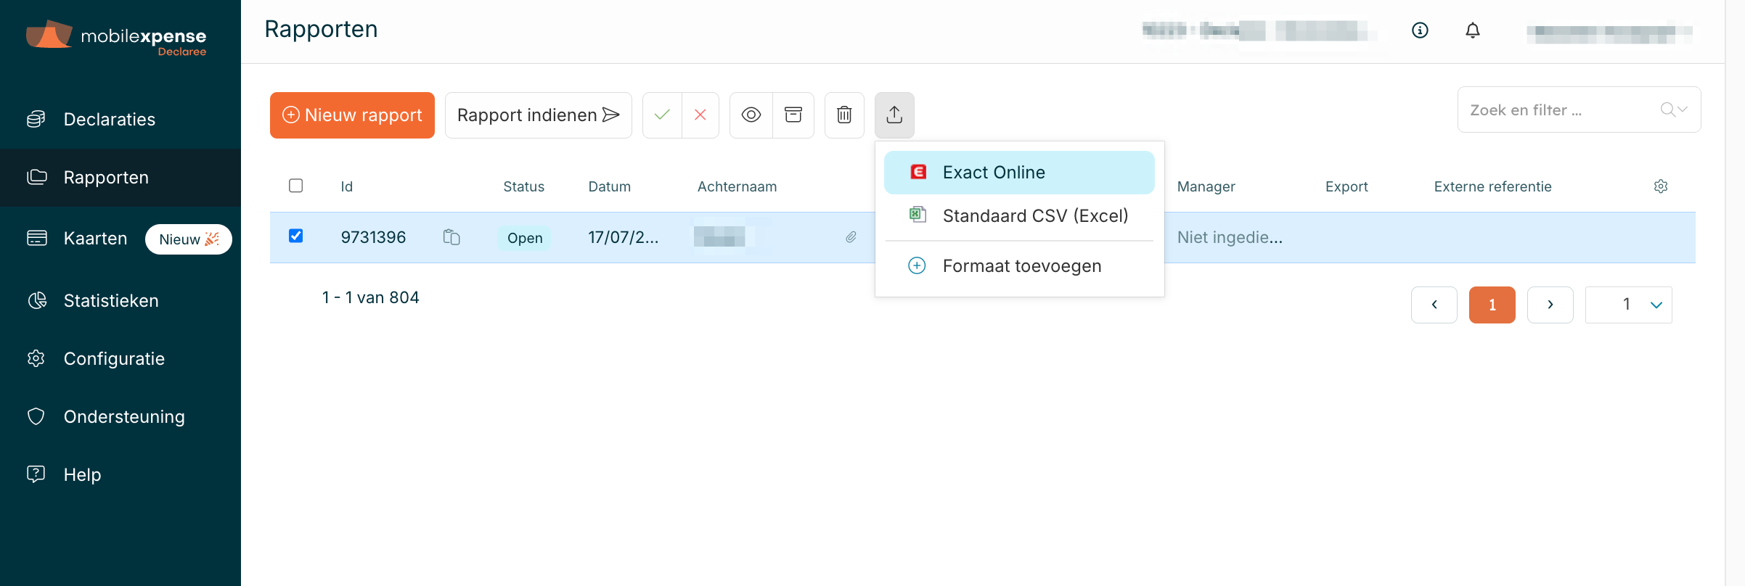The width and height of the screenshot is (1745, 586).
Task: Click the green checkmark approve icon
Action: 662,115
